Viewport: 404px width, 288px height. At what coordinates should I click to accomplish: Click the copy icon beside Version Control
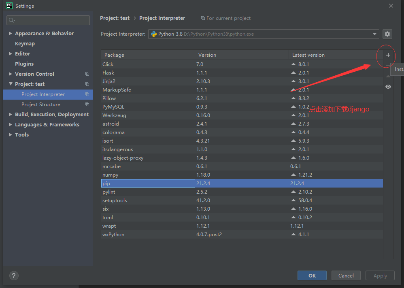point(87,74)
